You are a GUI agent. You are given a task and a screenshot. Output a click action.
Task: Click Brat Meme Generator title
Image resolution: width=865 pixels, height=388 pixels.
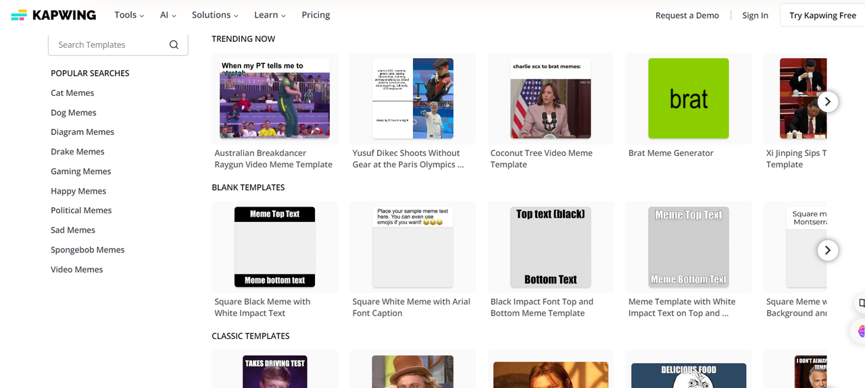pos(671,153)
